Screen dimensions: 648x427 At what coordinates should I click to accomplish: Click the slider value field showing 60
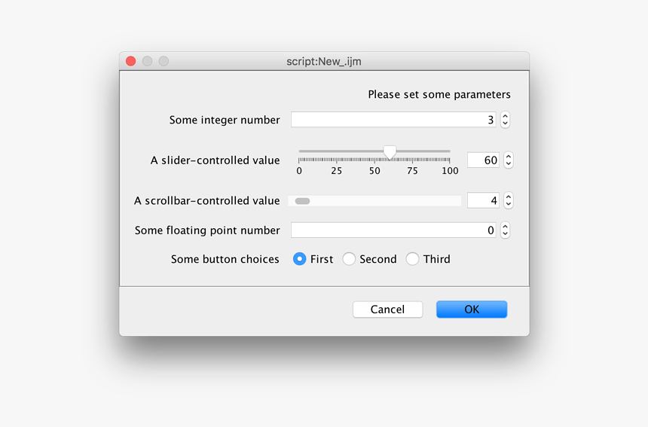point(483,160)
